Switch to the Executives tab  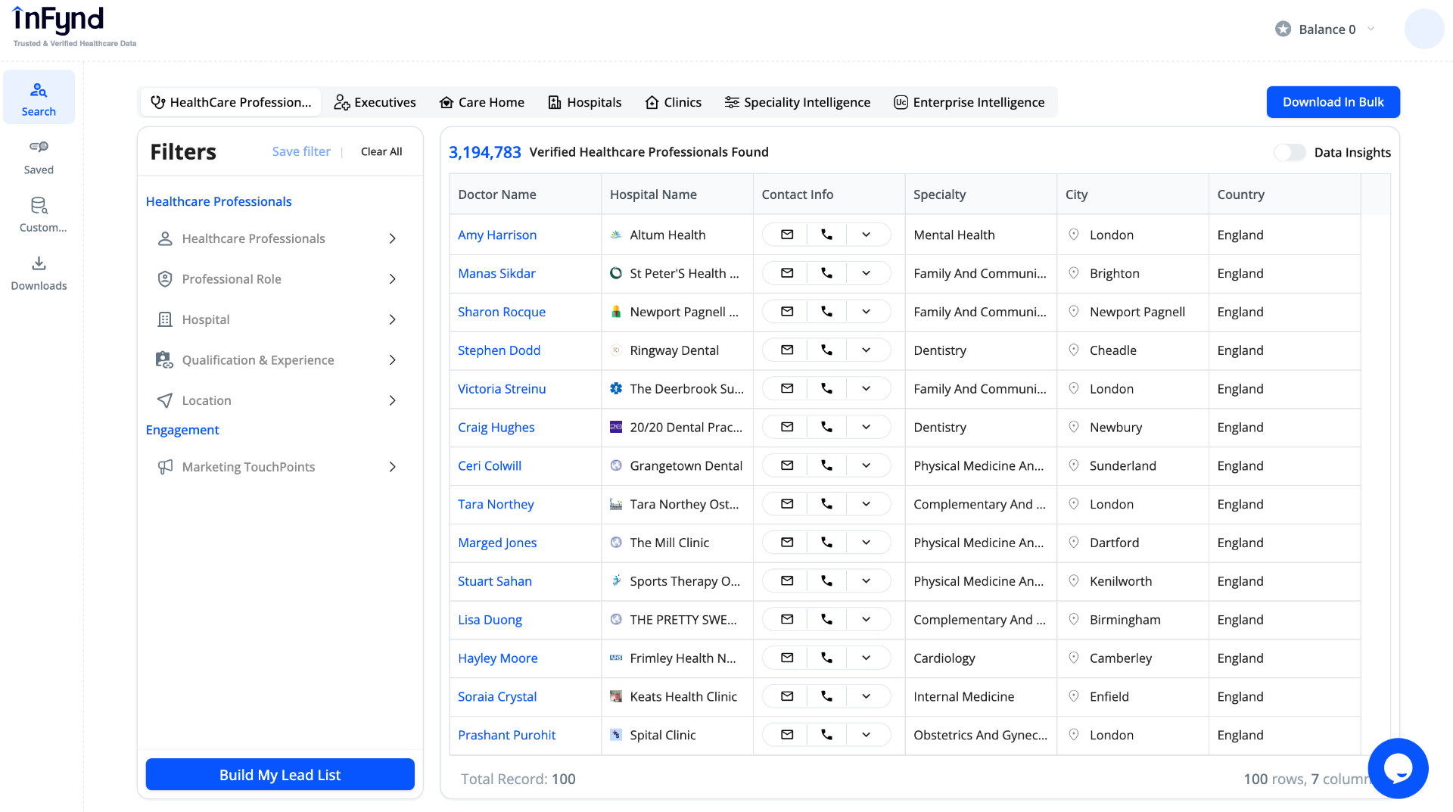375,102
